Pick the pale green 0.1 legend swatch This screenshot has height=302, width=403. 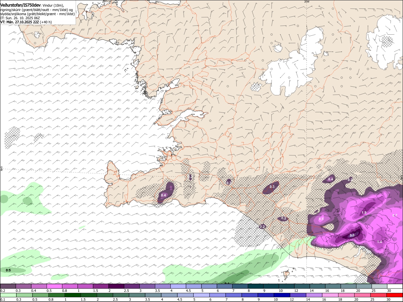tap(8, 295)
